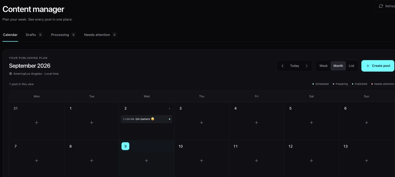The image size is (395, 177).
Task: Switch calendar to Week view
Action: point(324,66)
